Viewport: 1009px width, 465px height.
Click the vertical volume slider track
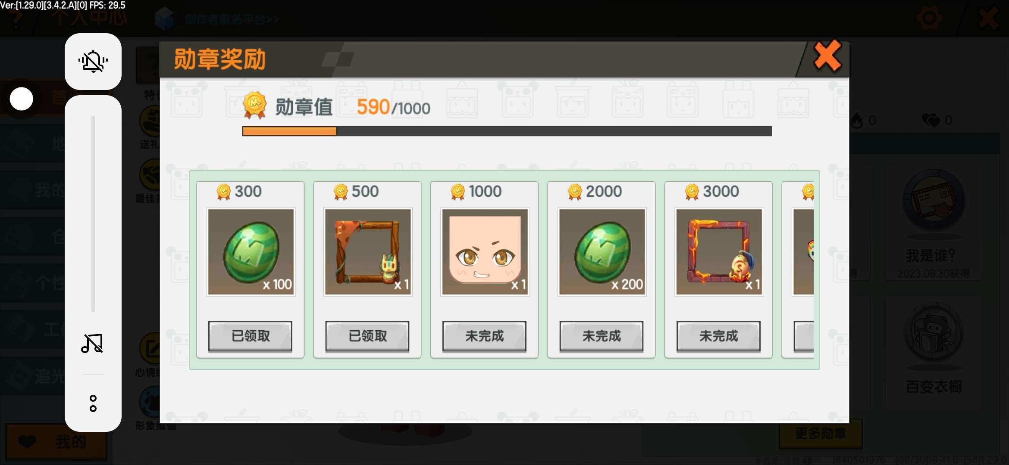click(93, 214)
